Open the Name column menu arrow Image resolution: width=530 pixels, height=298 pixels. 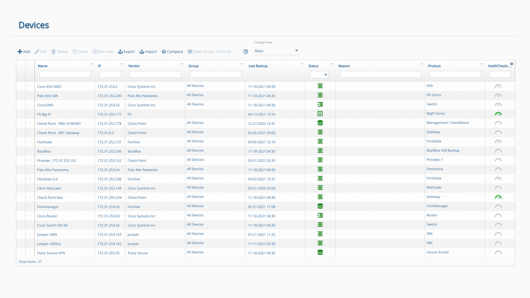click(91, 64)
